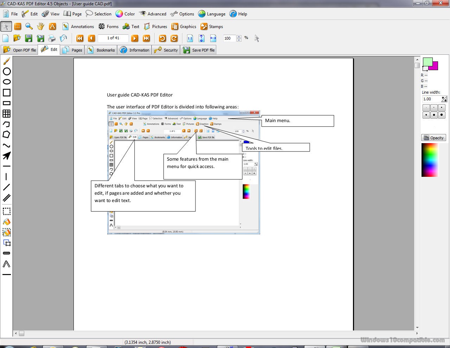Viewport: 450px width, 348px height.
Task: Click the Save PDF file tab
Action: 199,50
